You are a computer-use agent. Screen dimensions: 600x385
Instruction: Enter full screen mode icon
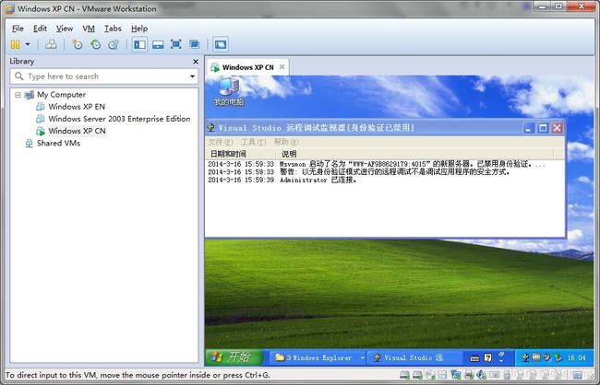click(176, 44)
